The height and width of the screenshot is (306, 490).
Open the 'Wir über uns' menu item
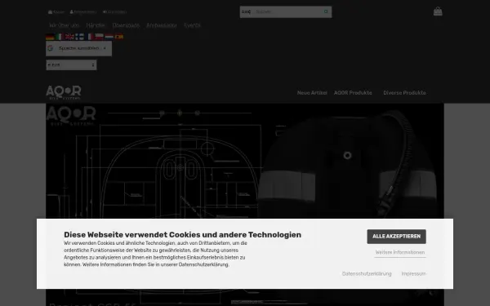click(64, 25)
